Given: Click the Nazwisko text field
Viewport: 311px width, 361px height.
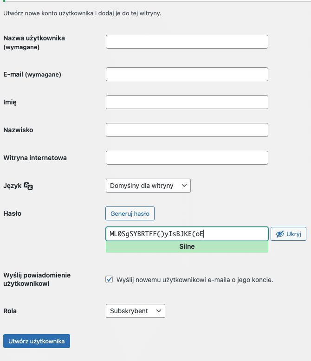Looking at the screenshot, I should [187, 130].
